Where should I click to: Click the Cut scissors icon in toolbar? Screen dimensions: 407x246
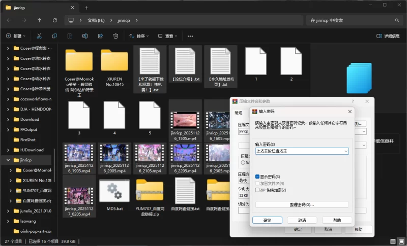coord(39,36)
